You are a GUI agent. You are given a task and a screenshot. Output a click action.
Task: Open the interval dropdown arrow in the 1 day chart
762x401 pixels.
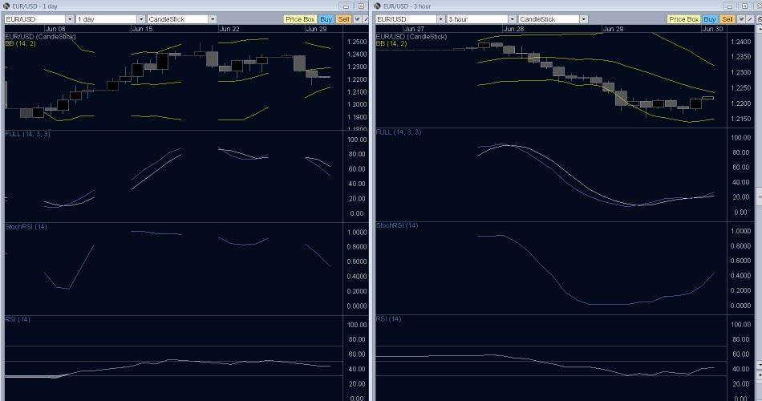[141, 19]
